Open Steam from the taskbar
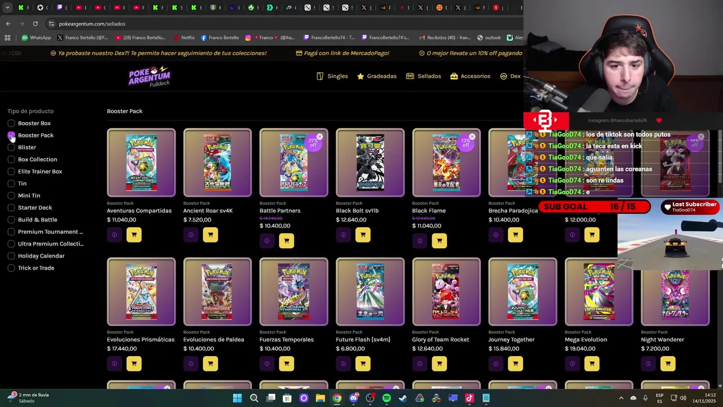This screenshot has width=723, height=407. coord(403,398)
